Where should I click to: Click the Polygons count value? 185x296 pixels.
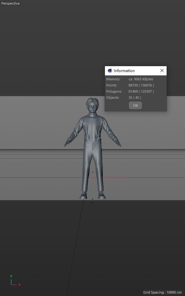141,91
